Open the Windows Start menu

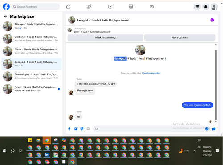4,151
